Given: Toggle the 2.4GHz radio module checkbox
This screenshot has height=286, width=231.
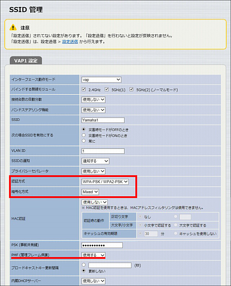Looking at the screenshot, I should 84,89.
